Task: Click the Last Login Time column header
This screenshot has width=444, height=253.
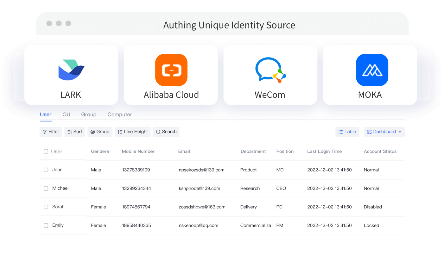Action: [324, 151]
